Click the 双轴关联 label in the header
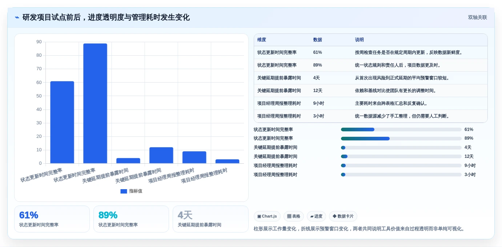This screenshot has height=247, width=502. click(477, 17)
